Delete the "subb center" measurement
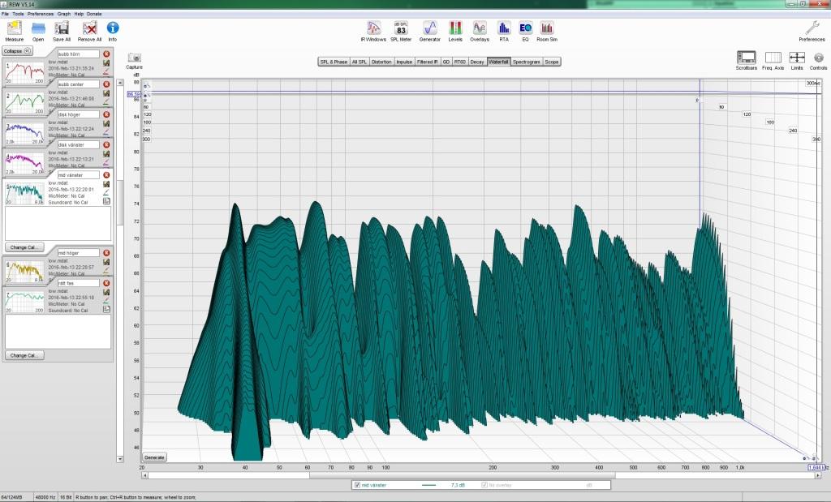Screen dimensions: 831x502 point(106,84)
